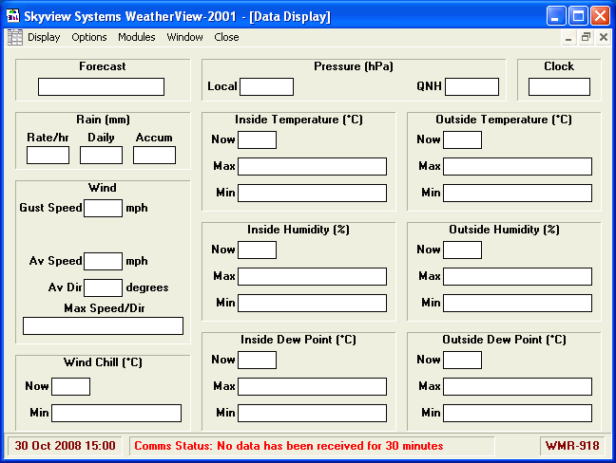
Task: Click Inside Temperature Min field
Action: point(312,194)
